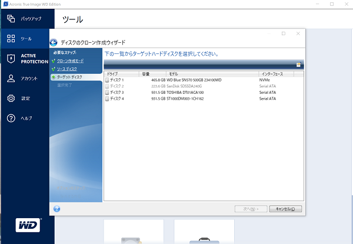Sort by interface (インターフェース) column header
353x244 pixels.
[279, 74]
